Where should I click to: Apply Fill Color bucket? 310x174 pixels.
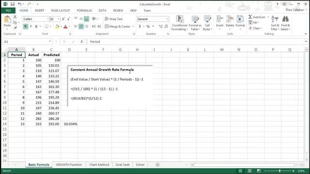[57, 26]
